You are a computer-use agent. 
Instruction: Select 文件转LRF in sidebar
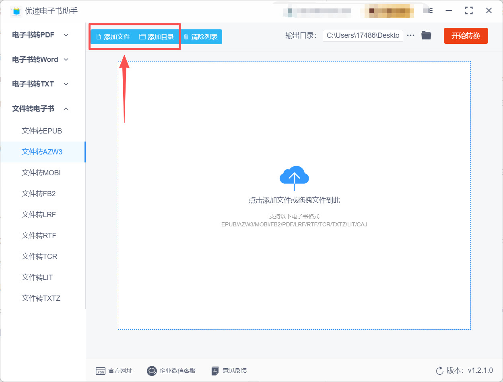tap(42, 215)
